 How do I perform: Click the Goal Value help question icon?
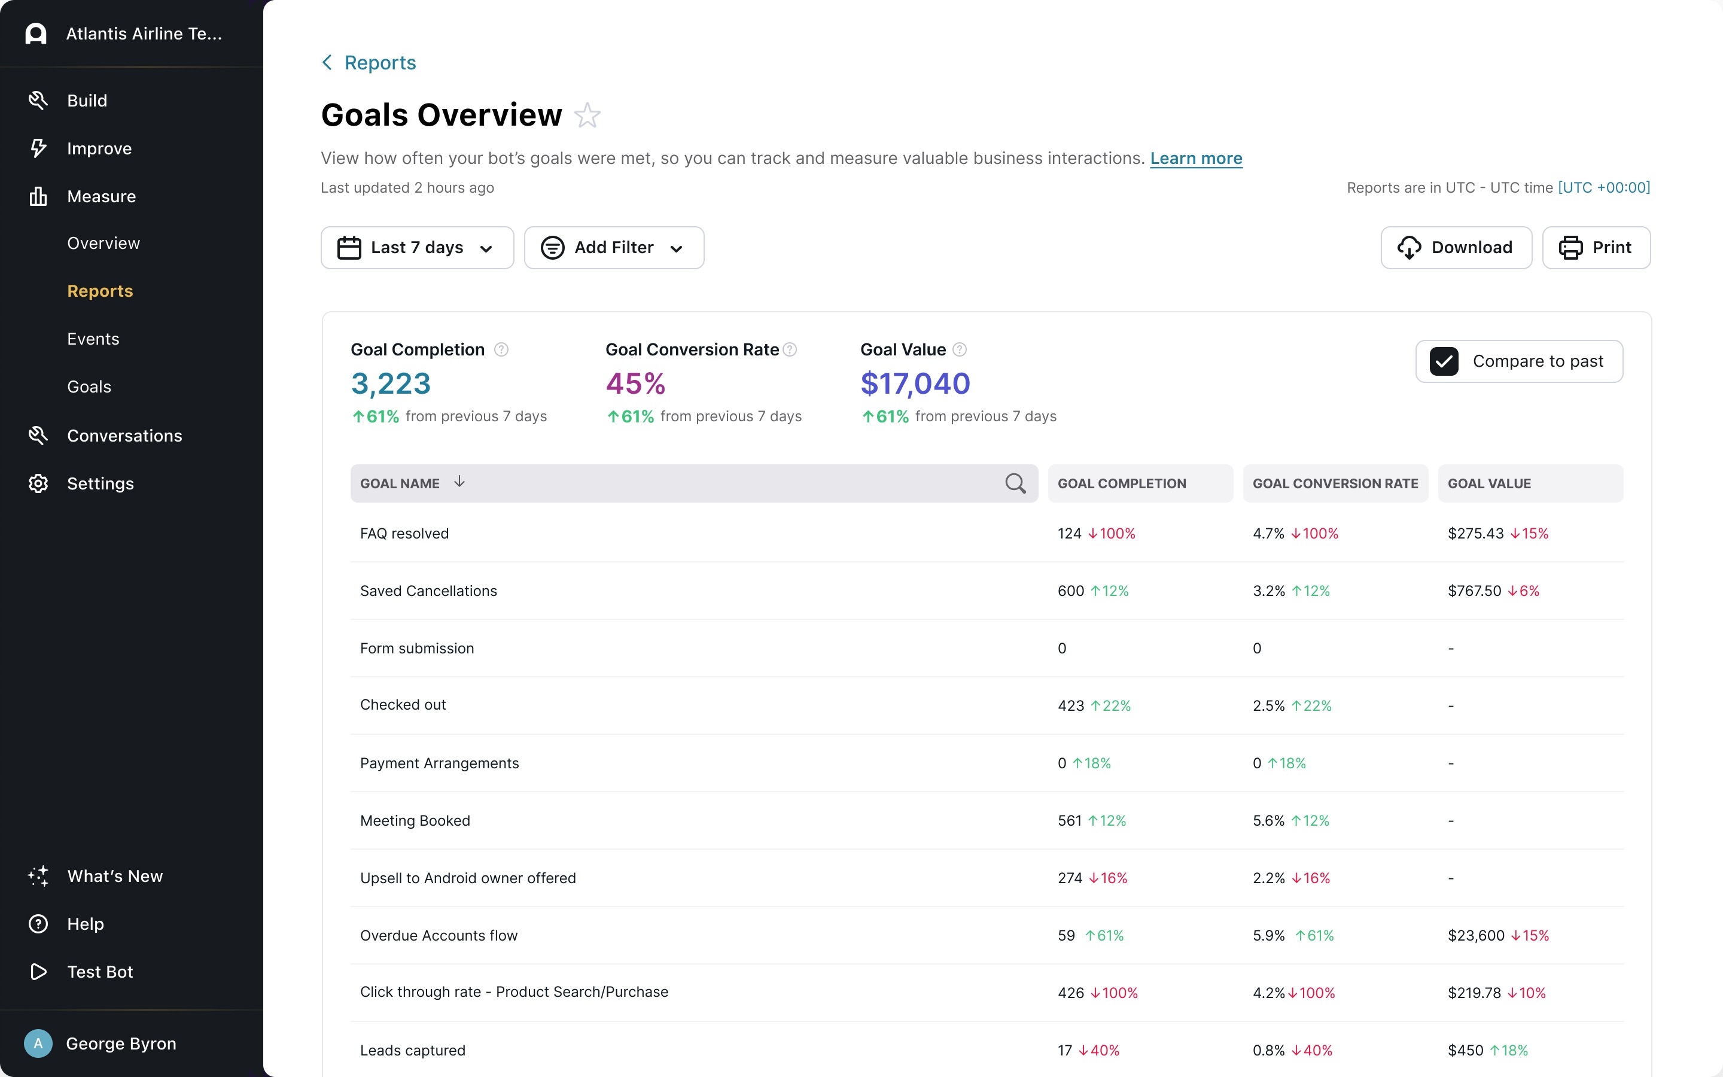tap(960, 350)
